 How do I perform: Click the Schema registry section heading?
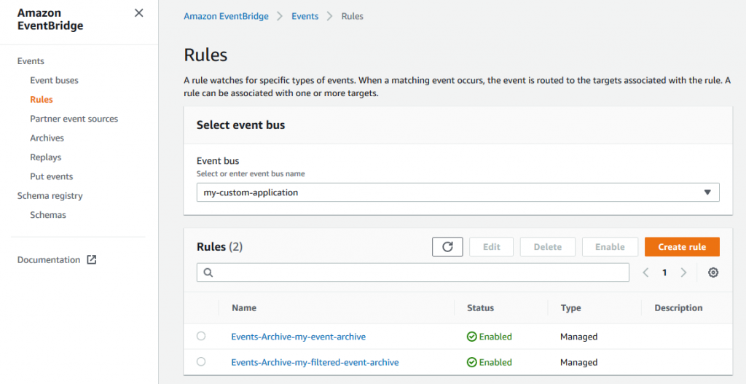(x=50, y=195)
